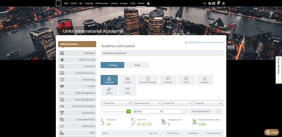Switch to the Goals tab
Viewport: 282px width, 137px height.
tap(137, 65)
